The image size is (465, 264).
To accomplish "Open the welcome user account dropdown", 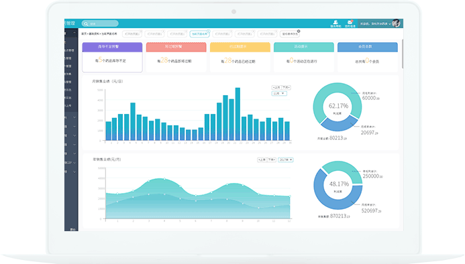I will [375, 23].
